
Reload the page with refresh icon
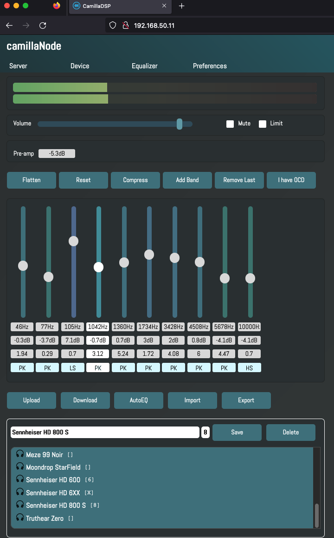(43, 26)
